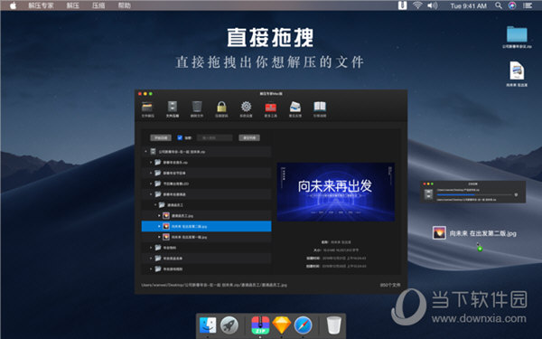542x339 pixels.
Task: Open system settings gear icon in toolbar
Action: 246,107
